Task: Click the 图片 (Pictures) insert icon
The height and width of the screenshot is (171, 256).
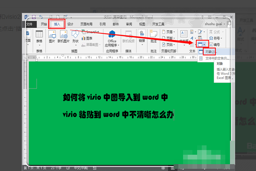Action: (x=52, y=37)
